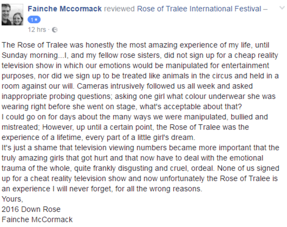287x227 pixels.
Task: Click the 'Yours,' sign-off line
Action: (12, 199)
